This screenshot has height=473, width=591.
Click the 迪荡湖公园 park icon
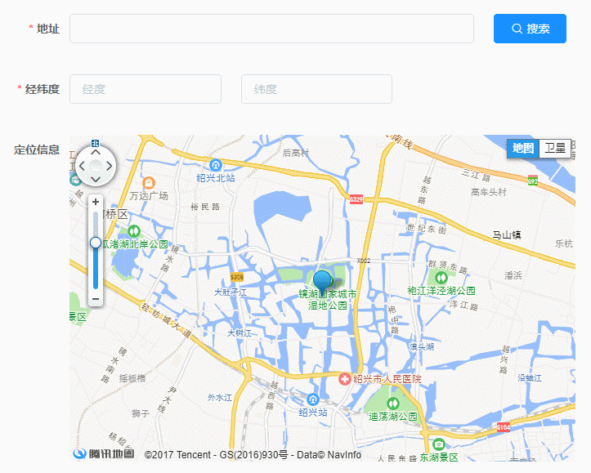(393, 404)
